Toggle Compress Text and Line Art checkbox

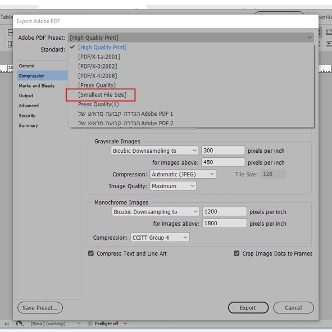tap(91, 253)
